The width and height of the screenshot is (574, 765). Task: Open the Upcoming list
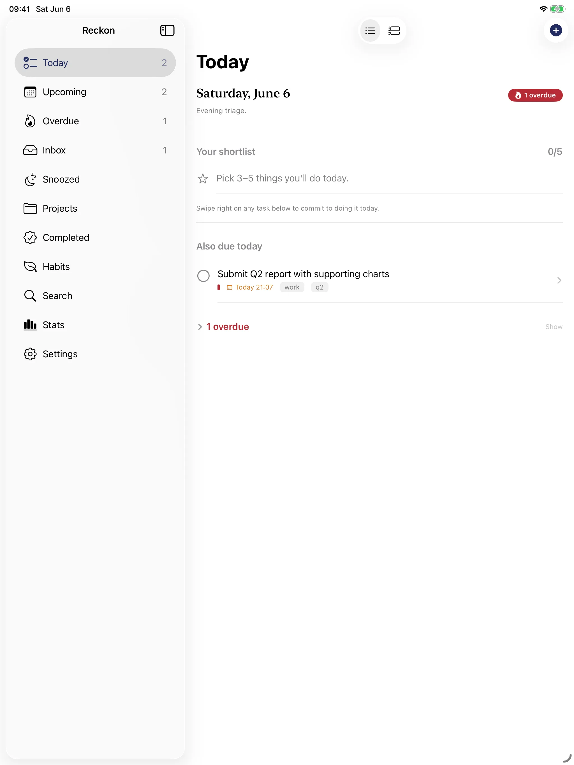pos(95,92)
